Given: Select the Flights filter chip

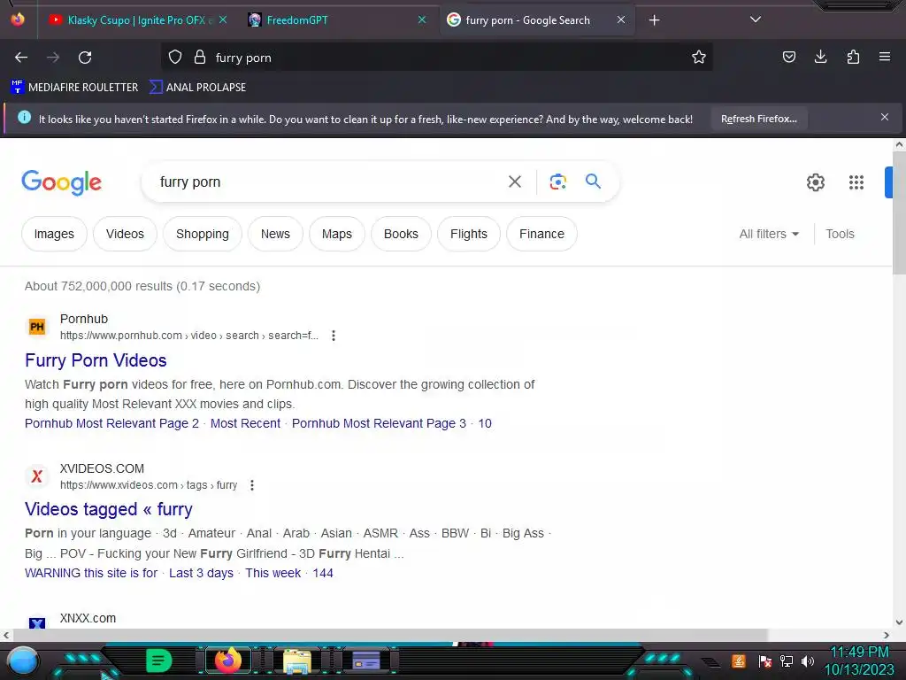Looking at the screenshot, I should click(x=469, y=234).
